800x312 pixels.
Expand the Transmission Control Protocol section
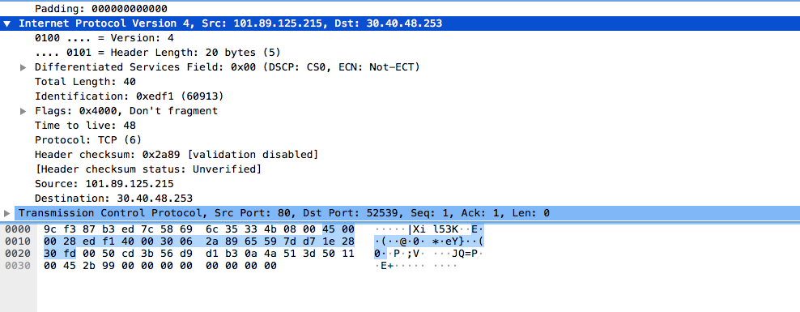(x=6, y=213)
